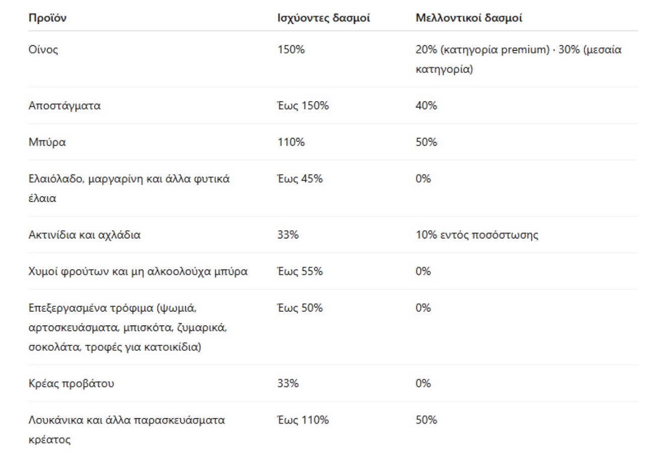Click the Έως 110% cell for Λουκάνικα
This screenshot has height=462, width=650.
click(x=303, y=420)
